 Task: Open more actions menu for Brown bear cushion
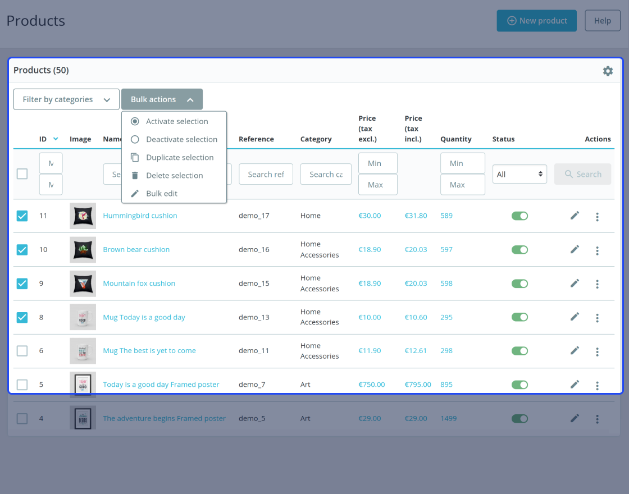(598, 250)
